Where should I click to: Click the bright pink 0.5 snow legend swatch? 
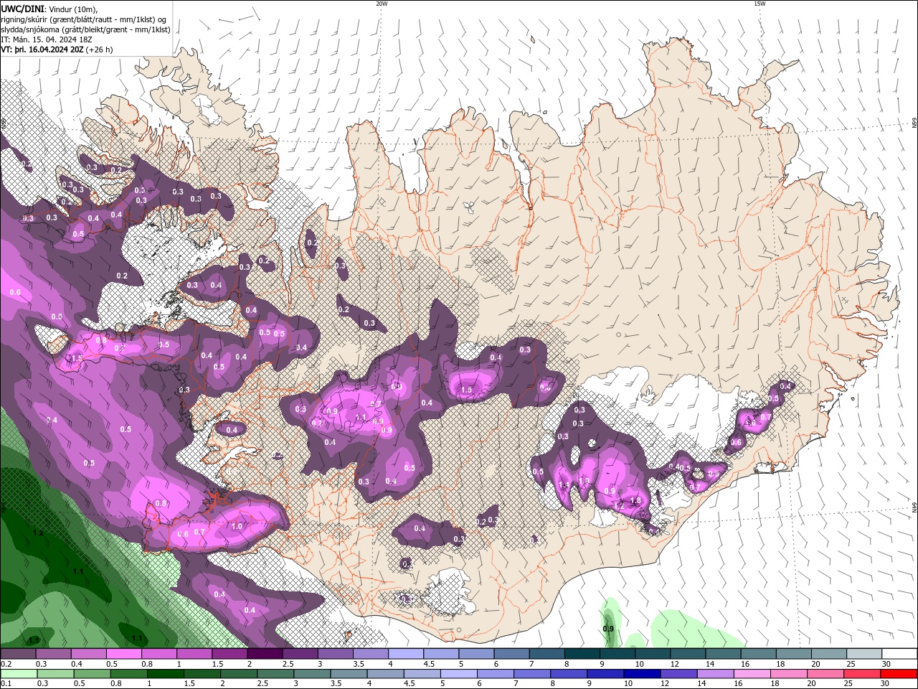click(123, 654)
